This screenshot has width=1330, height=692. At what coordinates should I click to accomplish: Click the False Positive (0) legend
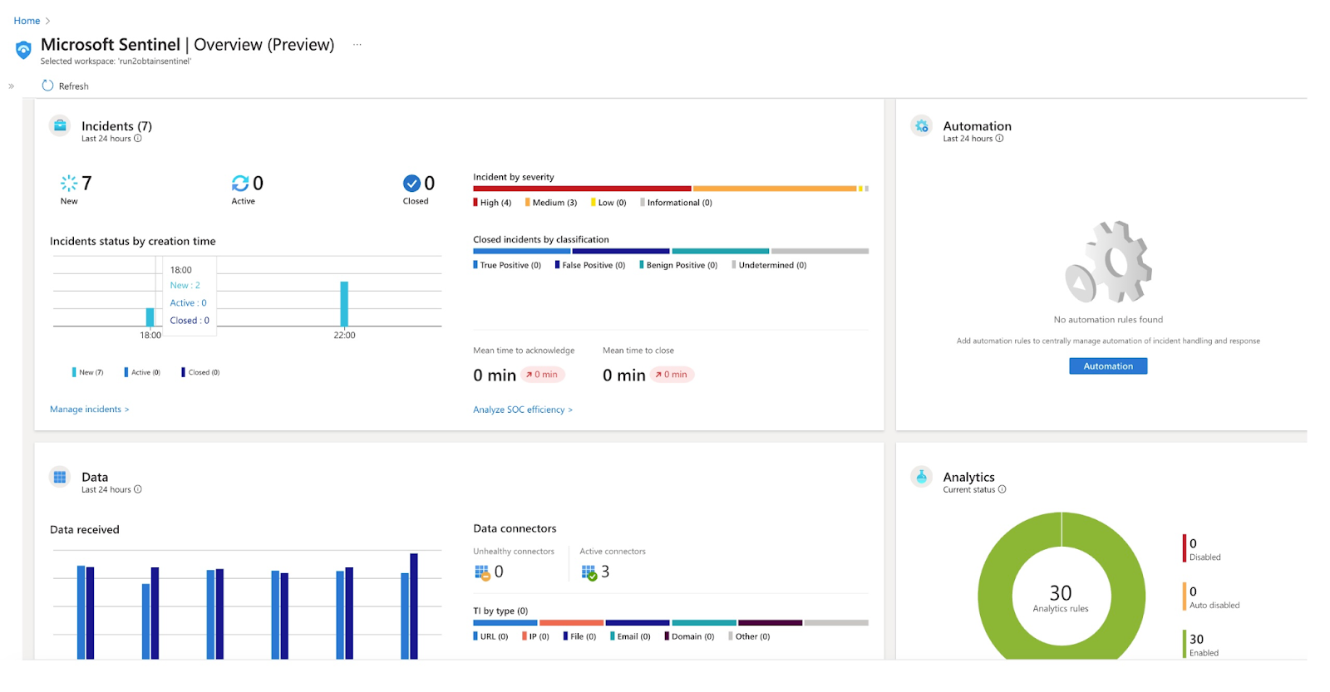590,265
